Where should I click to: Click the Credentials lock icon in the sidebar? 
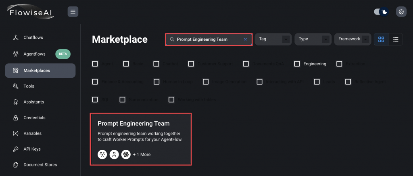(x=16, y=118)
